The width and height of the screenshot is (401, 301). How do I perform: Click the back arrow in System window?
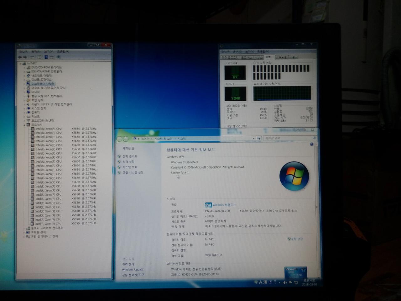[x=120, y=138]
